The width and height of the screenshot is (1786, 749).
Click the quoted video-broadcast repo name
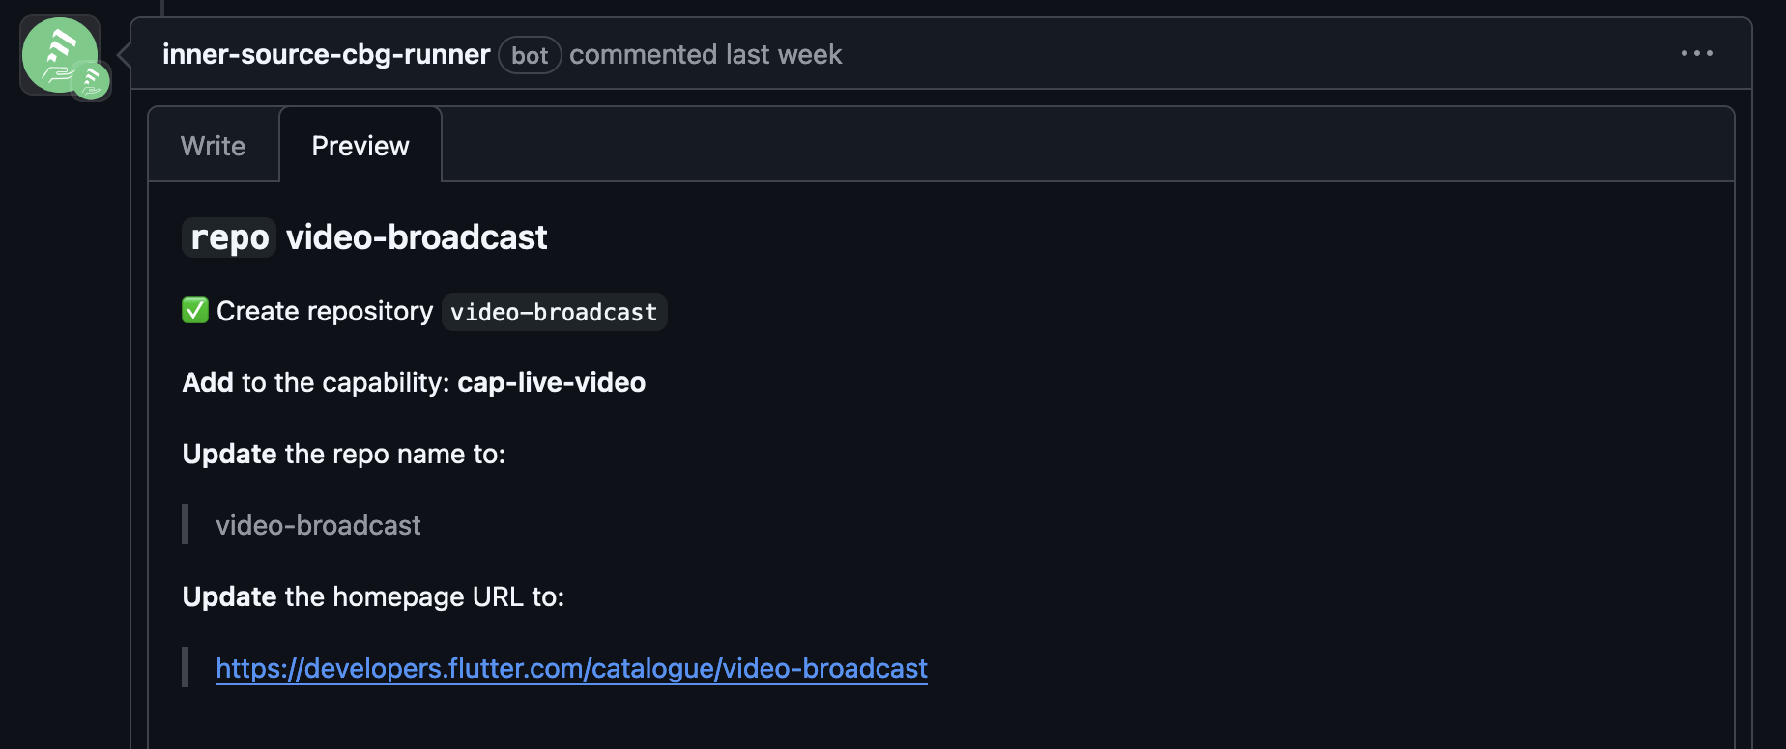(318, 525)
